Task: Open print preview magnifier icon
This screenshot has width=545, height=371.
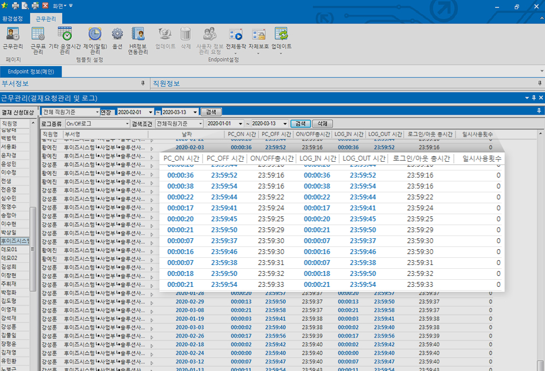Action: coord(25,5)
